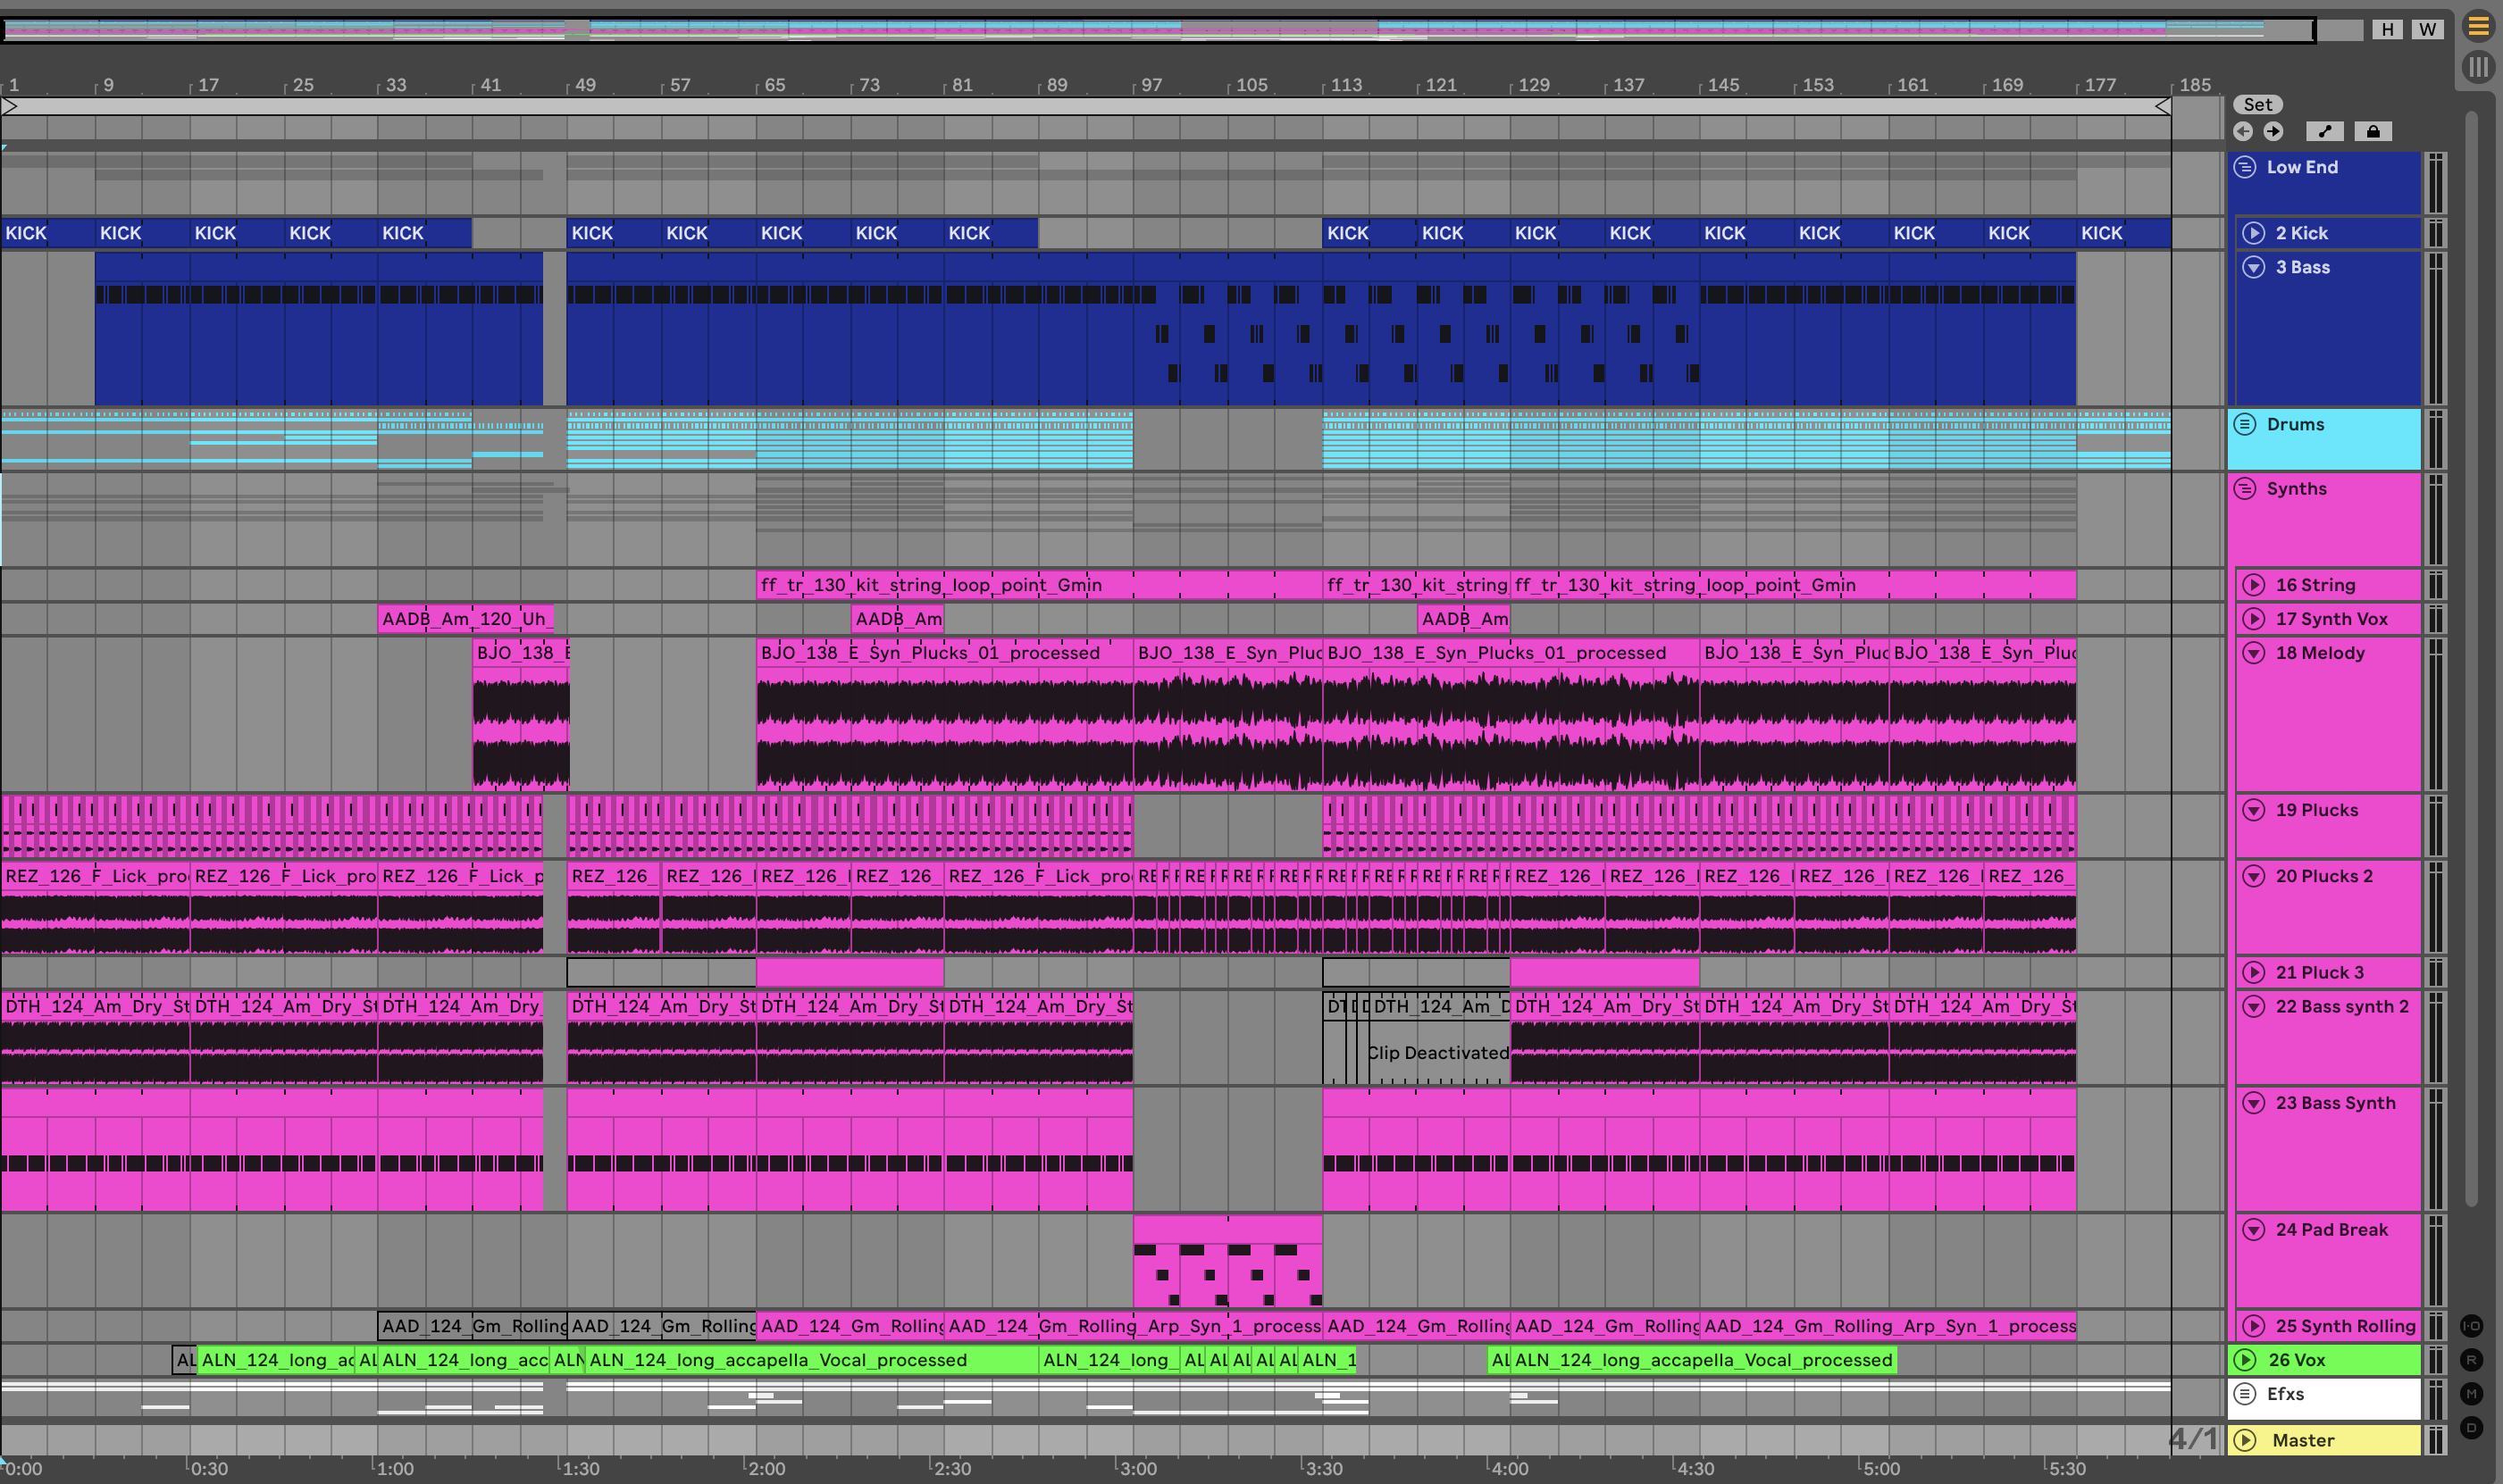Toggle the I-O section visibility button
The image size is (2503, 1484).
coord(2471,1326)
